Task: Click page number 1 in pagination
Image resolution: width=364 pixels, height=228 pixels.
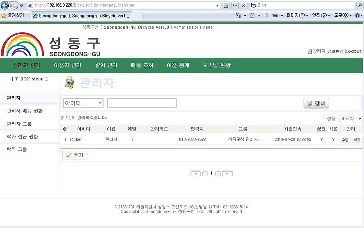Action: 211,173
